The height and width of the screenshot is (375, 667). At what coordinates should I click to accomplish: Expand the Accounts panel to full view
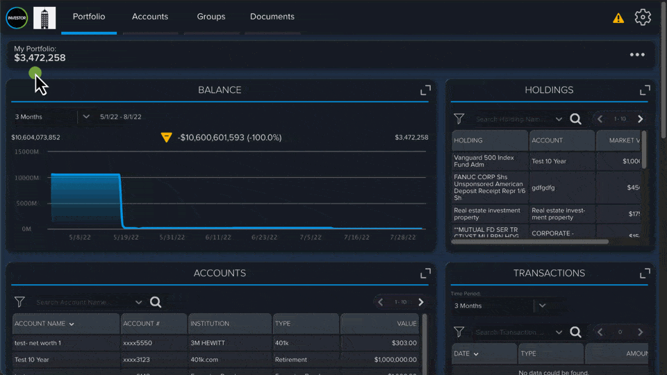pos(425,274)
